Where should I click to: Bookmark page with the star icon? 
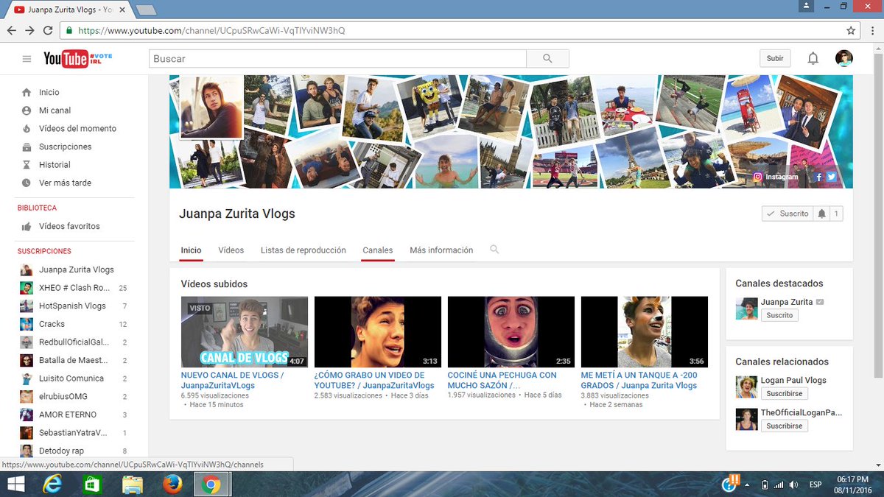click(x=851, y=30)
